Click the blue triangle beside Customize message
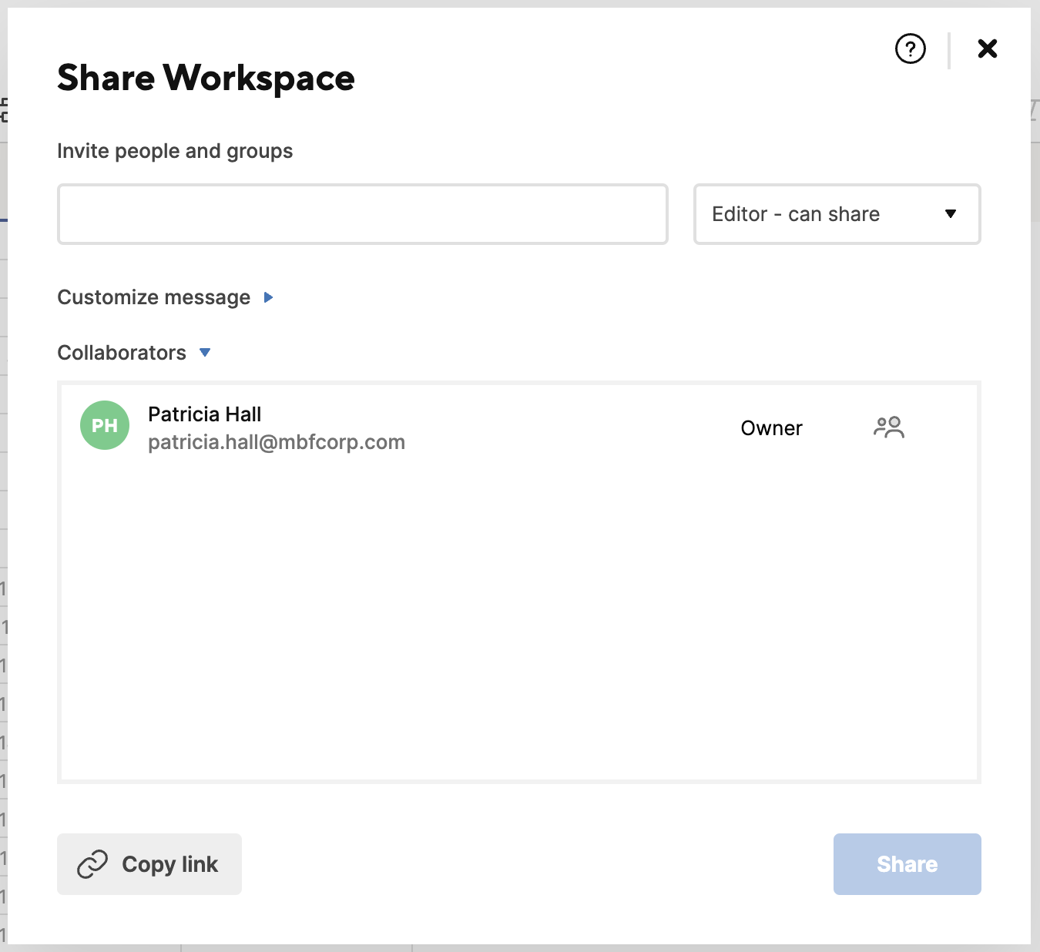 268,297
